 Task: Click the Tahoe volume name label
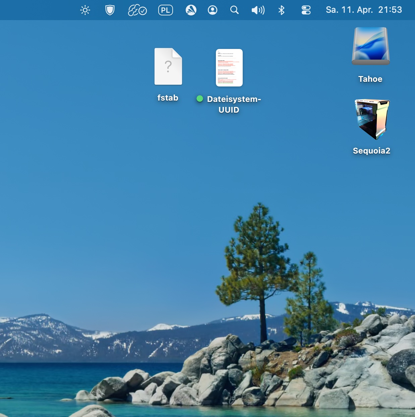[x=370, y=79]
